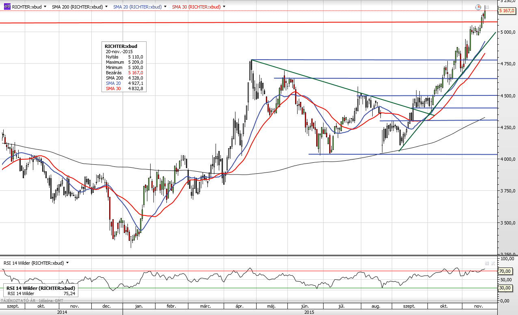Click the RSI 14 Wilder 75,24 value box

pyautogui.click(x=40, y=290)
